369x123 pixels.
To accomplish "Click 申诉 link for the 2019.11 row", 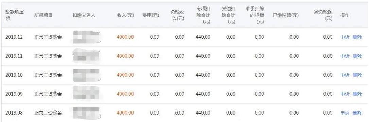I will coord(345,56).
